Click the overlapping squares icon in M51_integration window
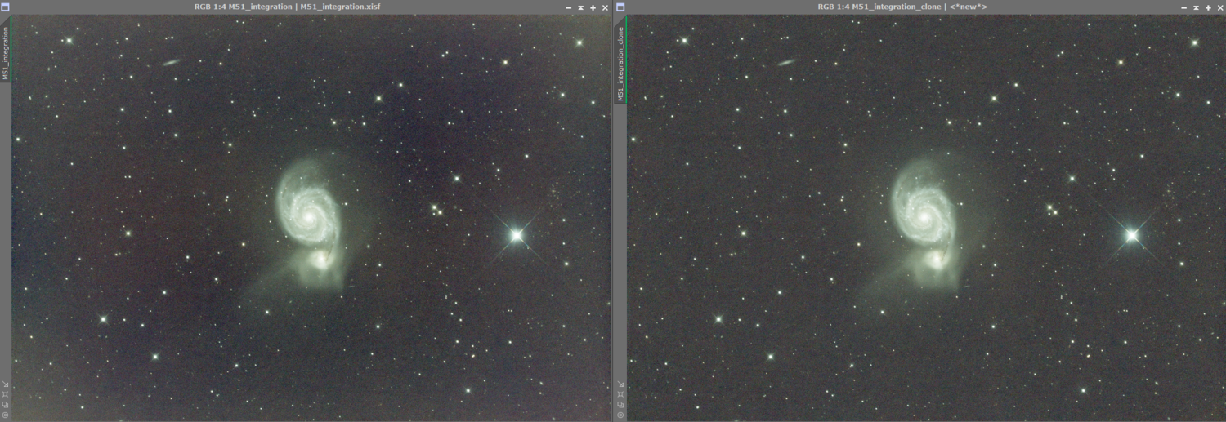Image resolution: width=1226 pixels, height=422 pixels. [5, 404]
